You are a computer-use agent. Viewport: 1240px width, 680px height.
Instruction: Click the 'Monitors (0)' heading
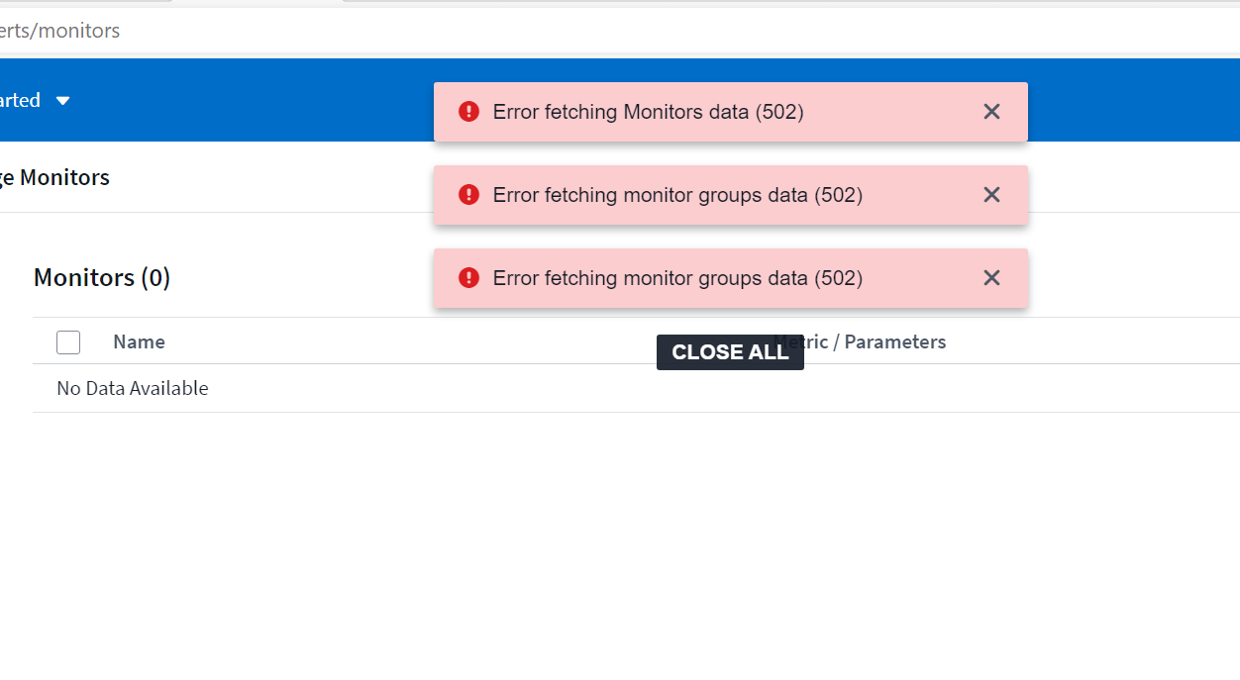point(102,278)
